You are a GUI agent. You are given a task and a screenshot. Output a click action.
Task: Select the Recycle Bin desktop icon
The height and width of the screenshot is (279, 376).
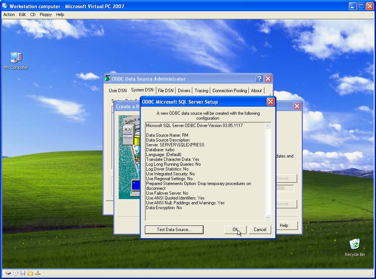(x=355, y=247)
